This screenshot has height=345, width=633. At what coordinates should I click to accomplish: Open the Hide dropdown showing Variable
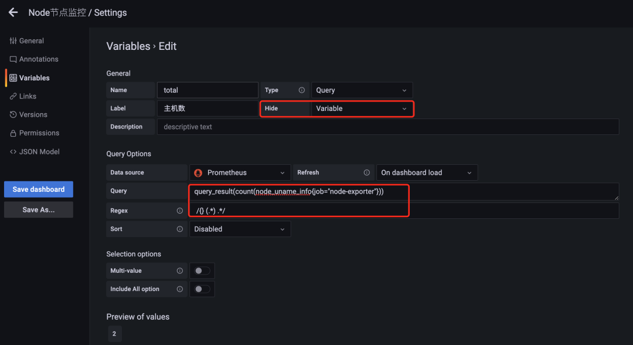[x=362, y=109]
